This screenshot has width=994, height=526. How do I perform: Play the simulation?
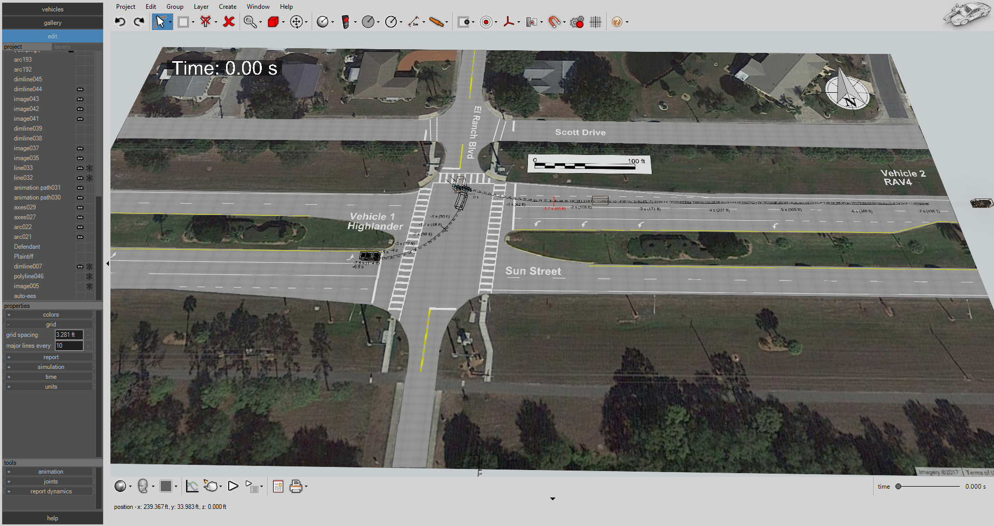tap(233, 486)
